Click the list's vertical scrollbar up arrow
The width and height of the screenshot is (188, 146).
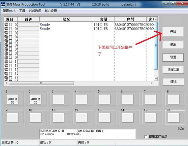click(156, 19)
